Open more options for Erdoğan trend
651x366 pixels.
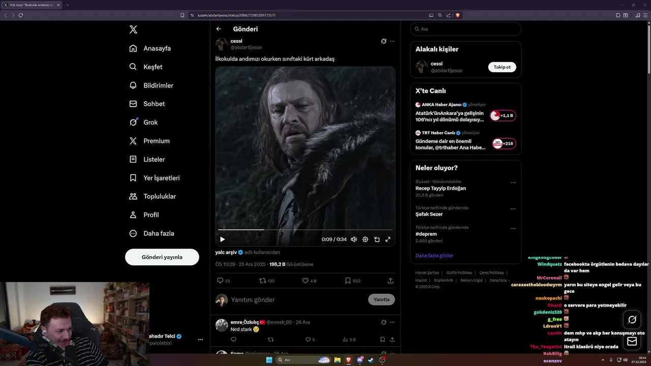click(x=513, y=182)
